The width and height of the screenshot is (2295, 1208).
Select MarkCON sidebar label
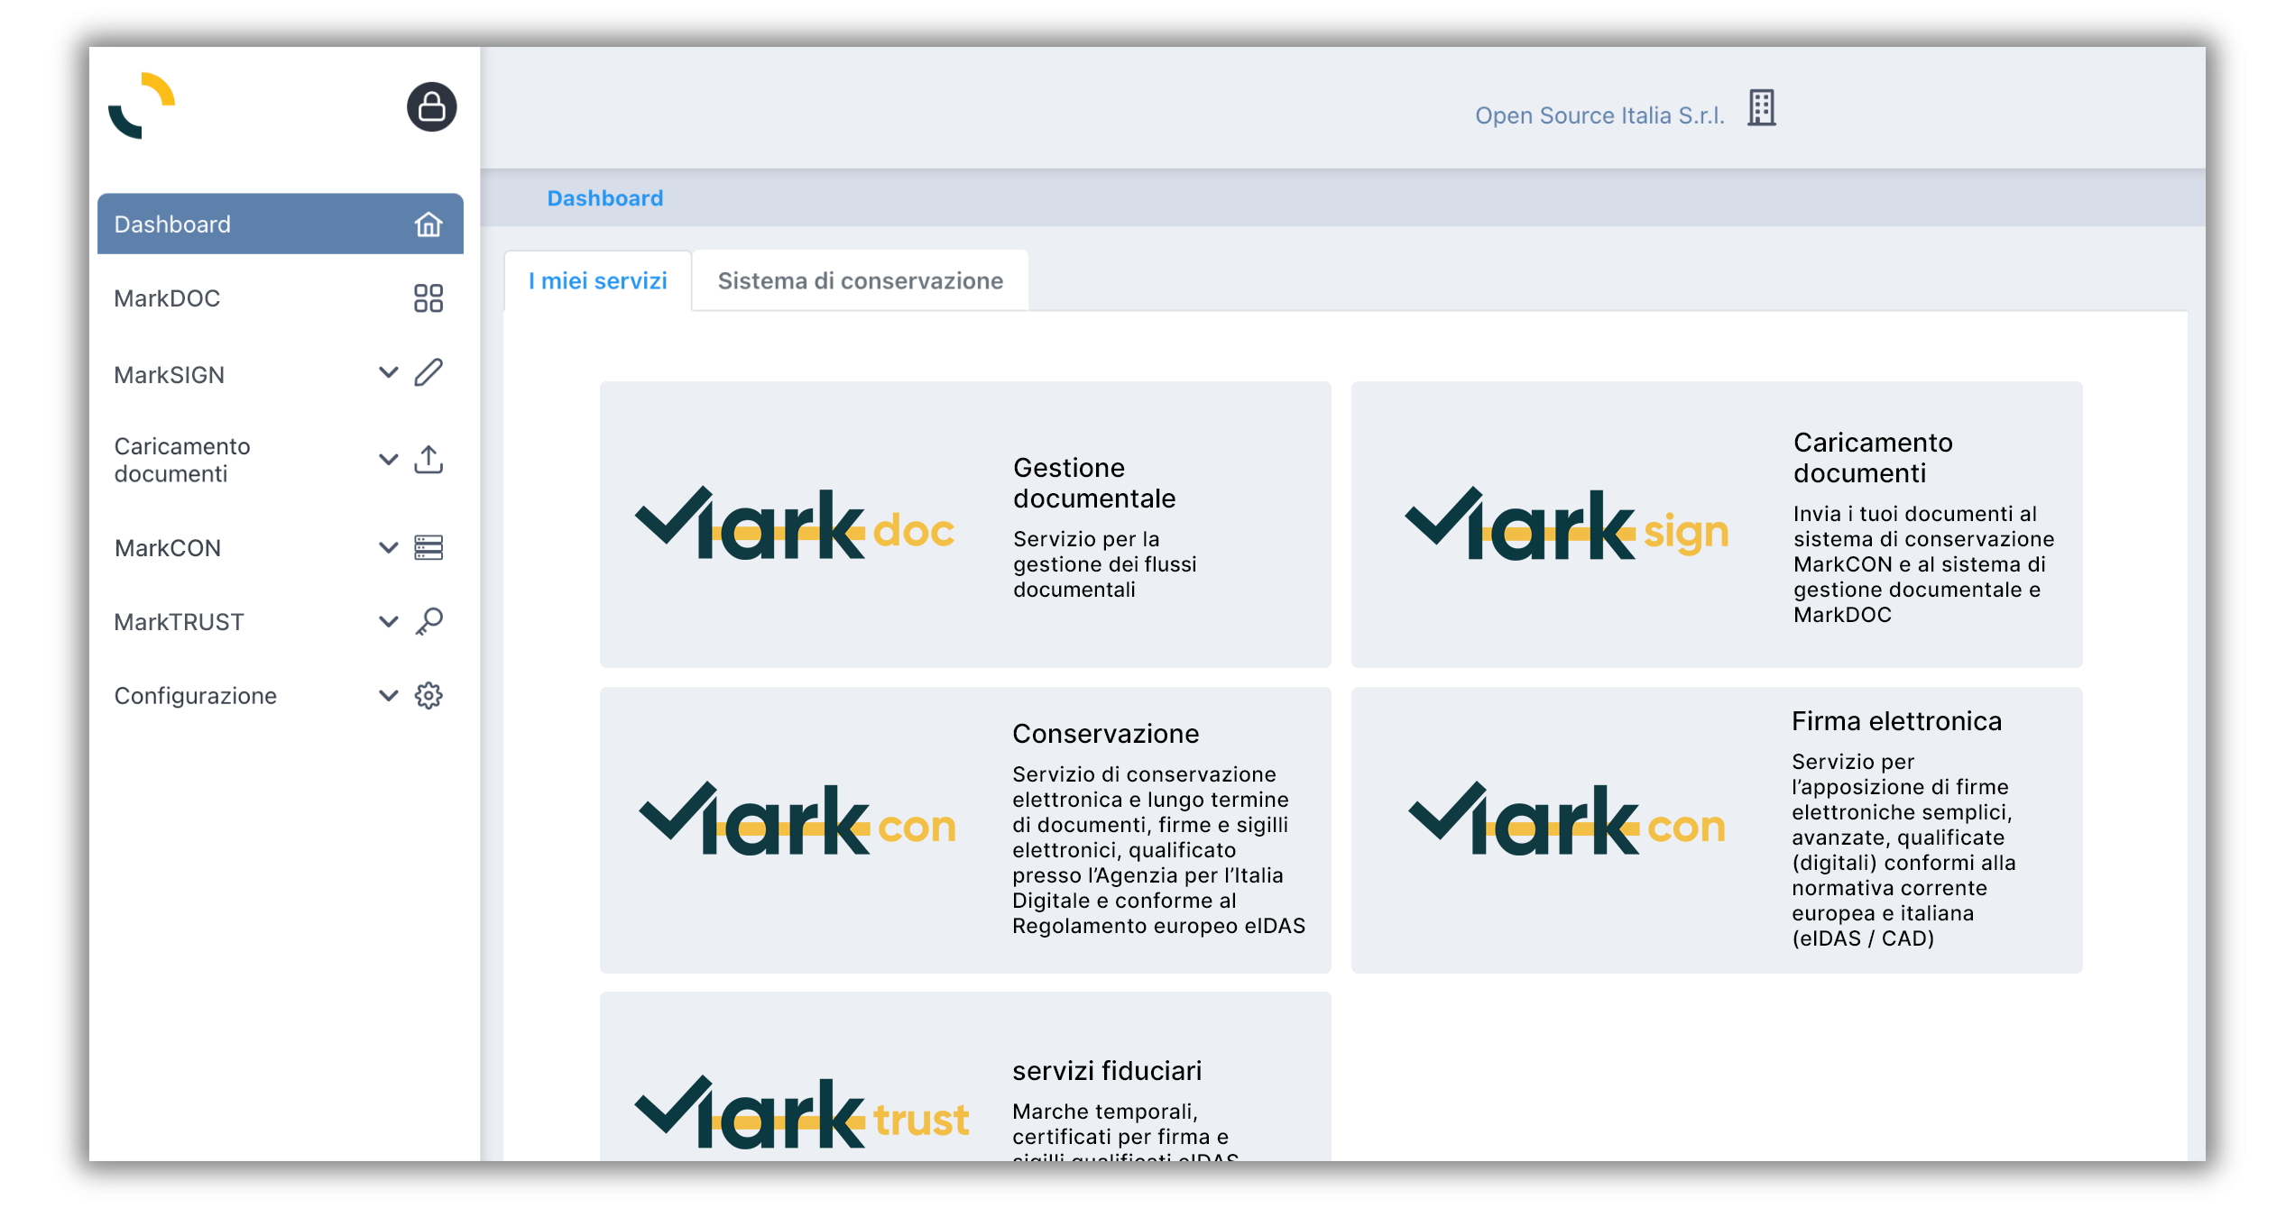tap(168, 547)
